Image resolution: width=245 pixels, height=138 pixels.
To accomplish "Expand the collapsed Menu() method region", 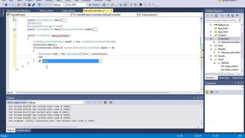I will tap(16, 20).
